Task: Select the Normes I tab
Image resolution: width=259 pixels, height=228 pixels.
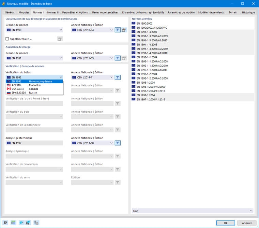Action: (x=38, y=12)
